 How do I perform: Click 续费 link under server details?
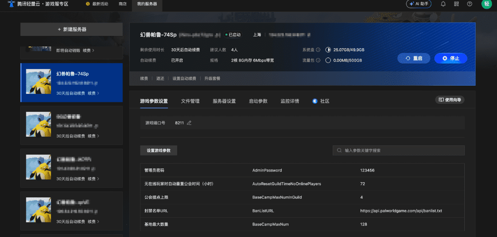[x=144, y=79]
